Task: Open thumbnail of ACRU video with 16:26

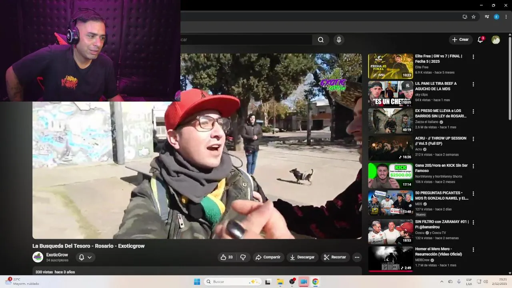Action: point(390,148)
